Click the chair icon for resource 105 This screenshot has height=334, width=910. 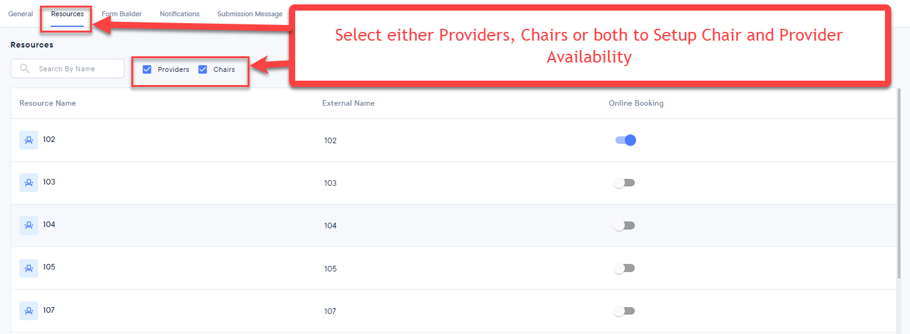click(29, 268)
